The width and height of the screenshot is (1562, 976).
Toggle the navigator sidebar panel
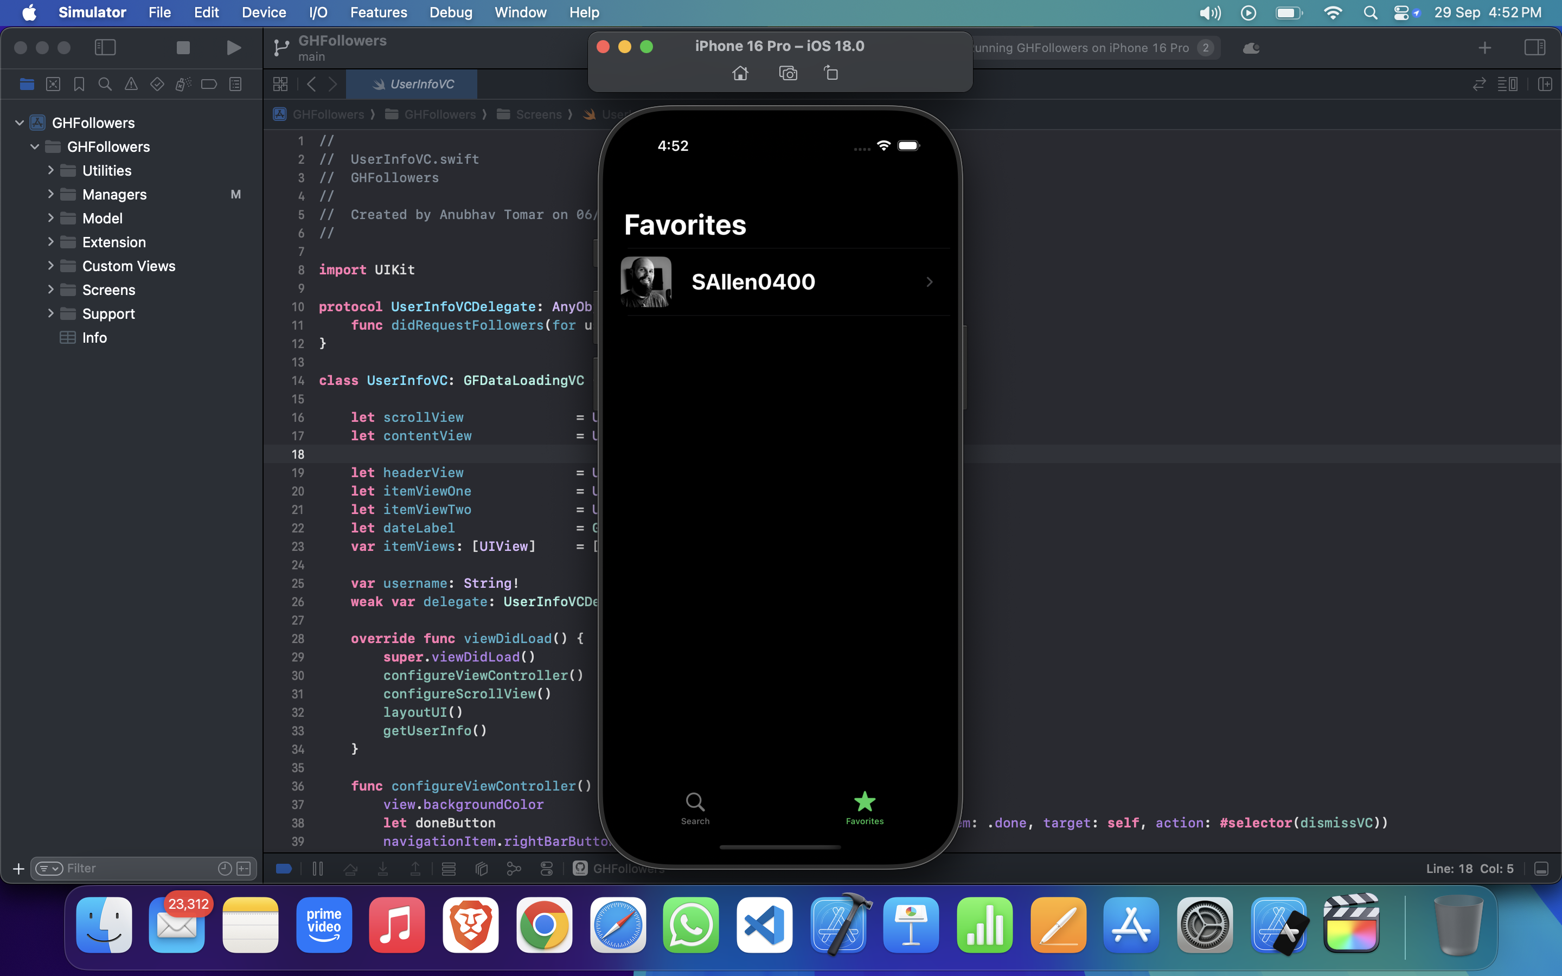pyautogui.click(x=105, y=48)
